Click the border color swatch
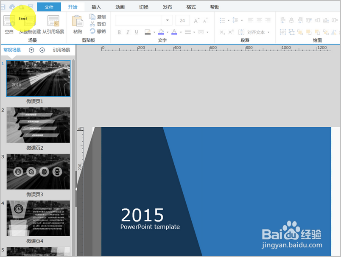This screenshot has width=341, height=257. tap(148, 32)
